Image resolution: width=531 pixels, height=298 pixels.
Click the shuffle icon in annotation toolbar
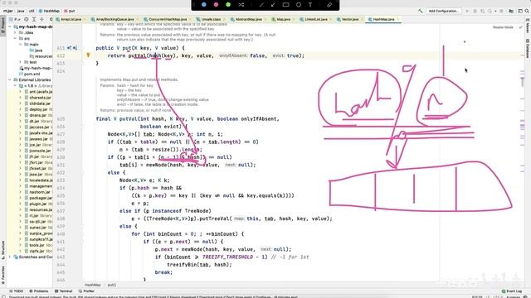[x=241, y=5]
